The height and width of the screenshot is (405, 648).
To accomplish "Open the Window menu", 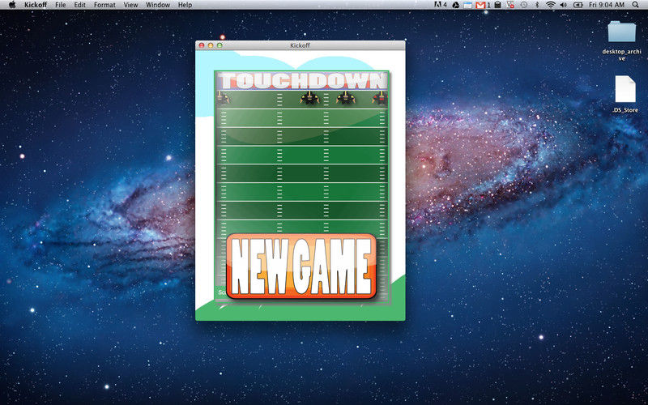I will (x=158, y=5).
